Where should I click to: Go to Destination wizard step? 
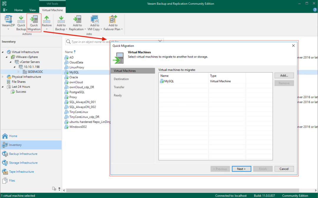(x=121, y=79)
